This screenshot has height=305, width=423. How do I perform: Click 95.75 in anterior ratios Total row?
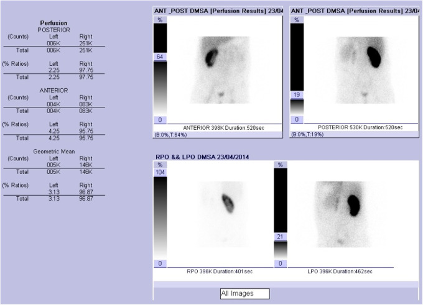[x=86, y=138]
